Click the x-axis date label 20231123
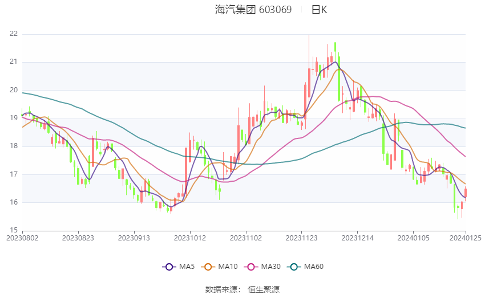The width and height of the screenshot is (485, 294). click(x=302, y=238)
